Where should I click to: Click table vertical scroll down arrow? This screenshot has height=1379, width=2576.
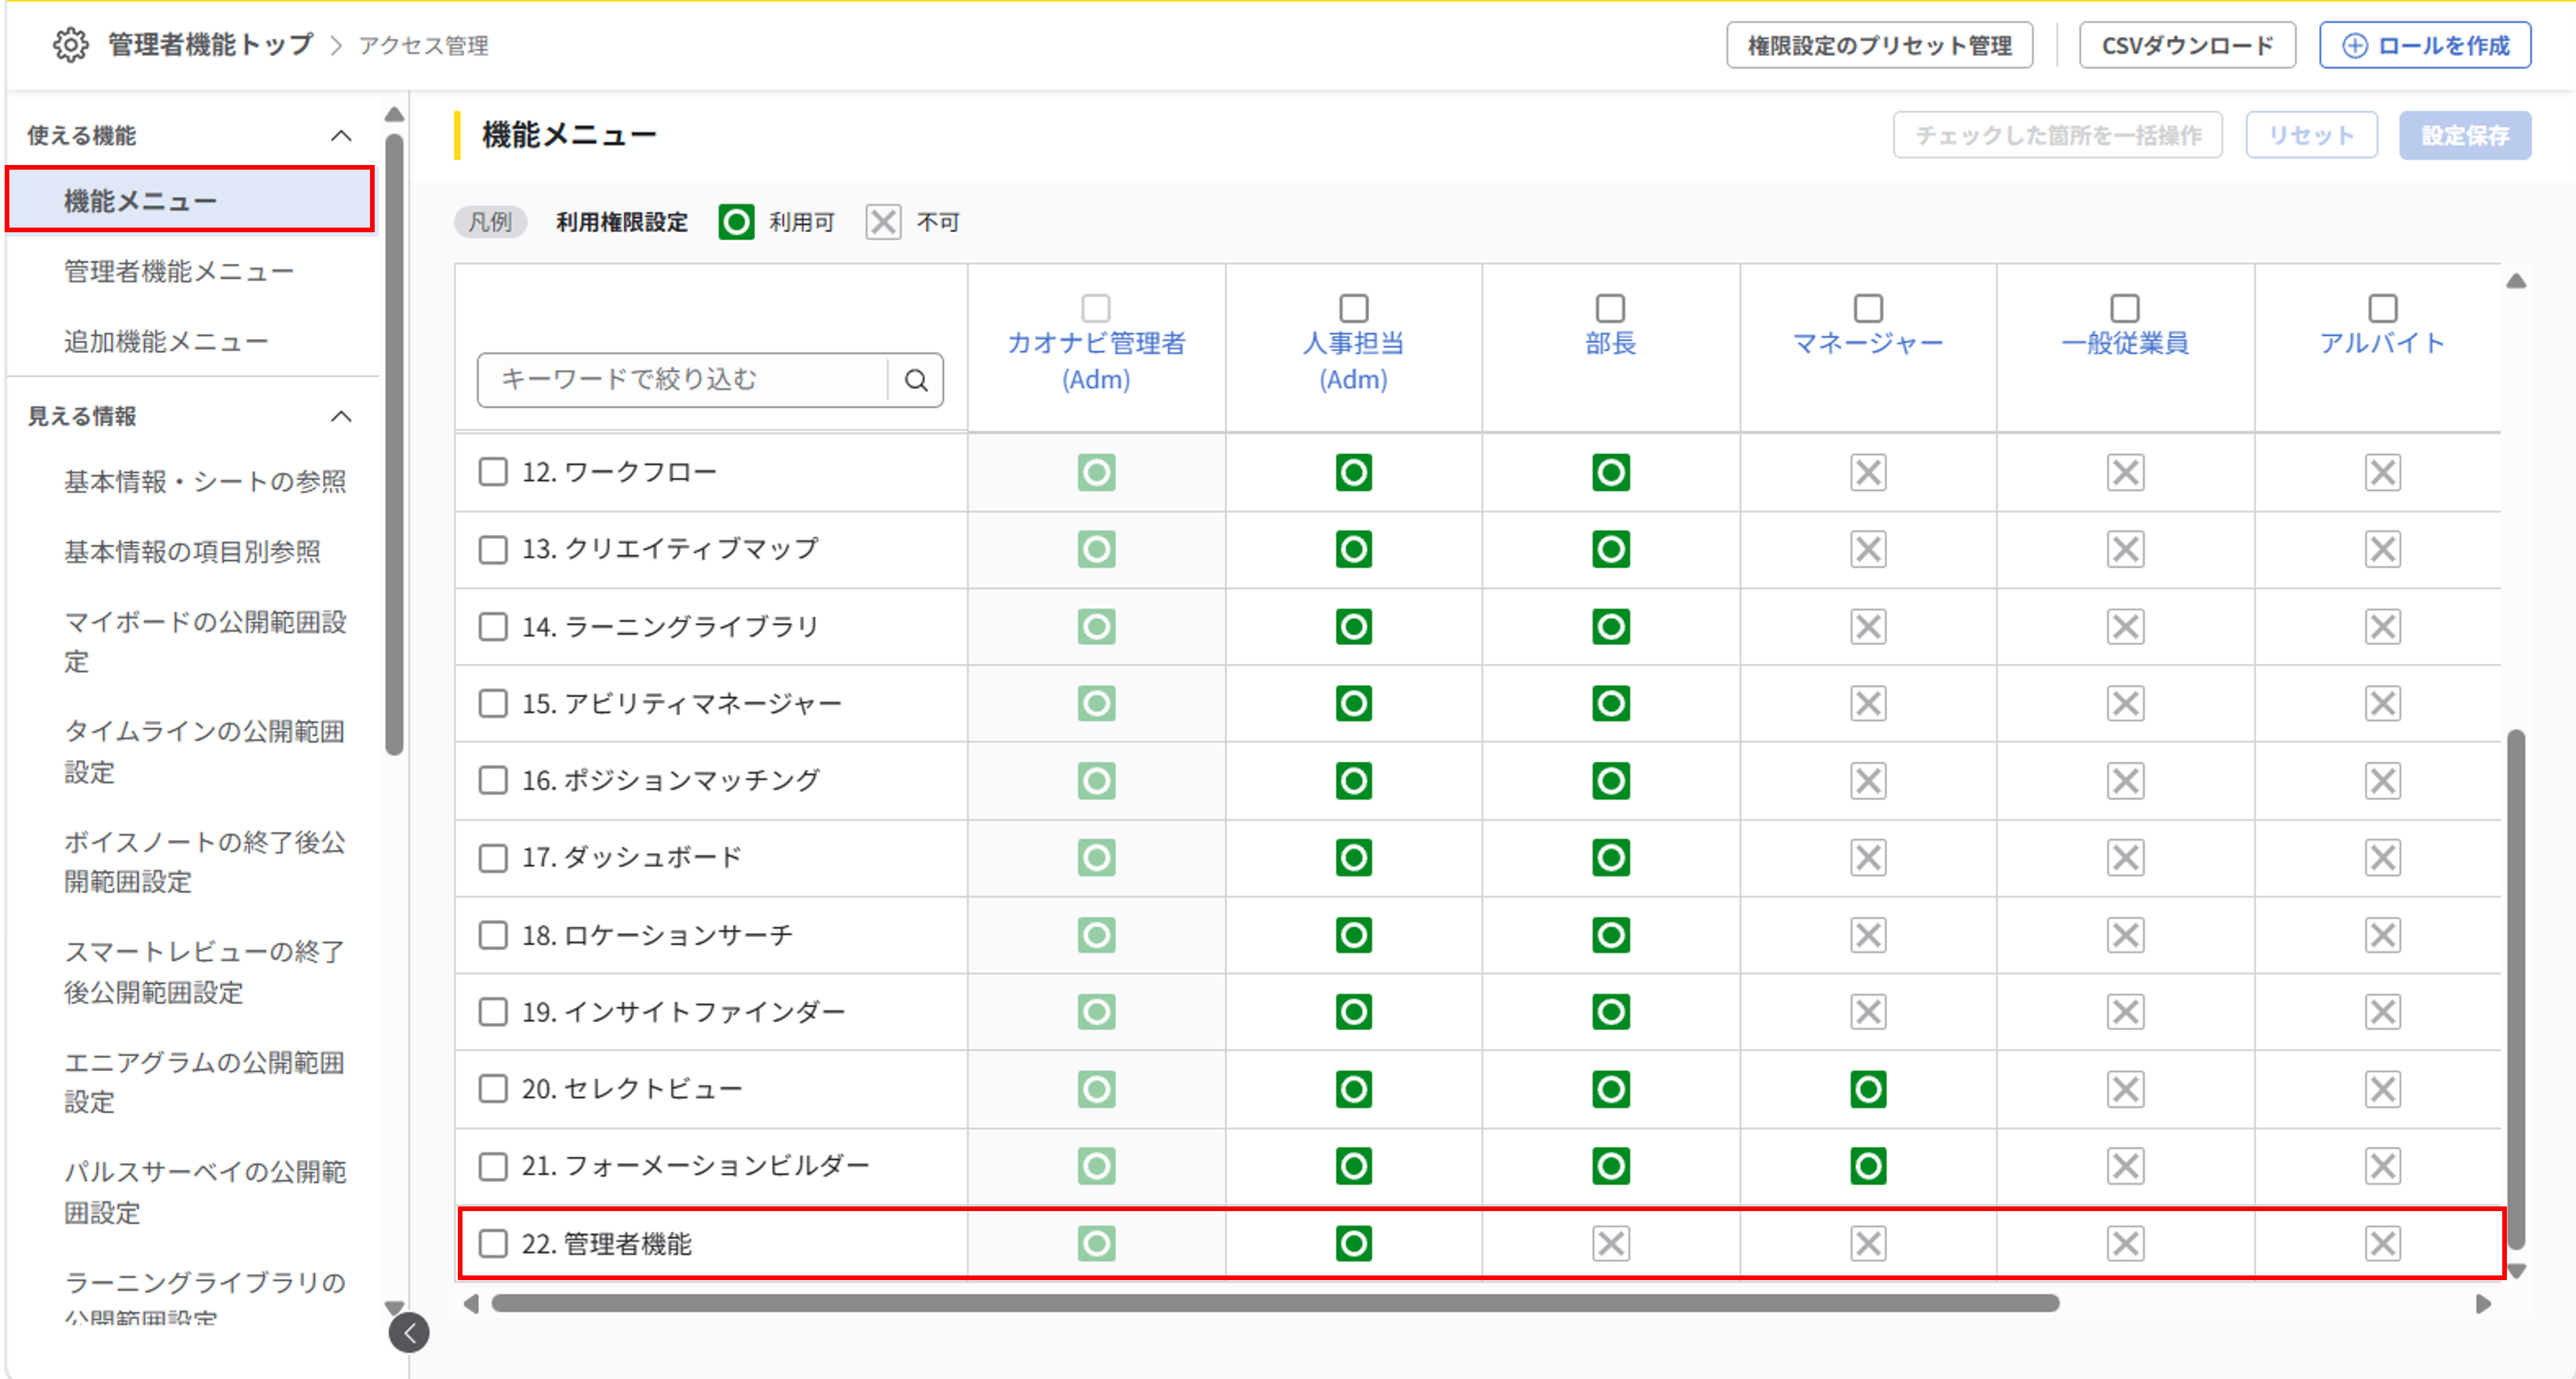click(x=2516, y=1271)
